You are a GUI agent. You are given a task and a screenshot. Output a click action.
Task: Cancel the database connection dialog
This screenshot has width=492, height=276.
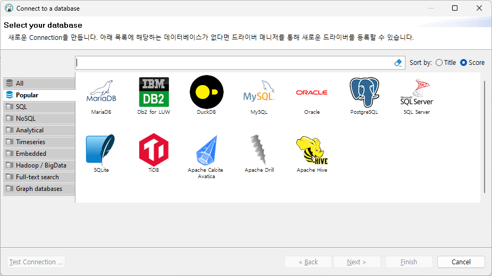pyautogui.click(x=461, y=262)
